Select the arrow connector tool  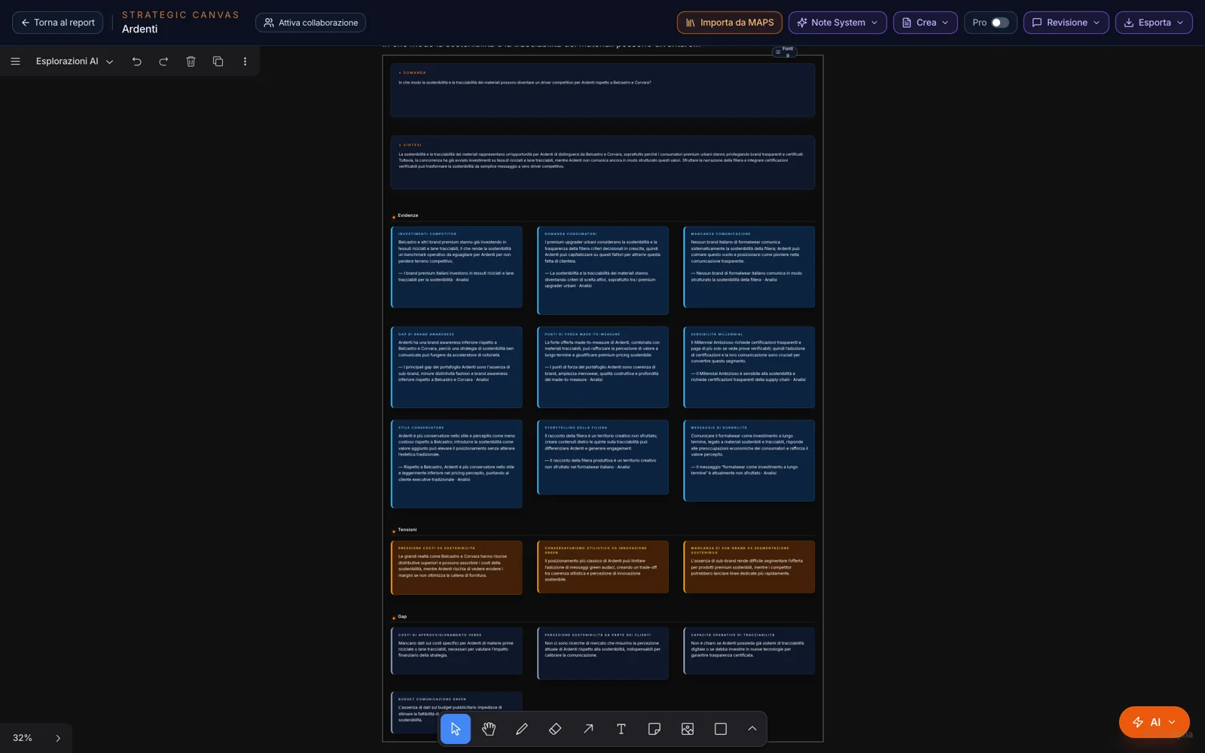(588, 729)
